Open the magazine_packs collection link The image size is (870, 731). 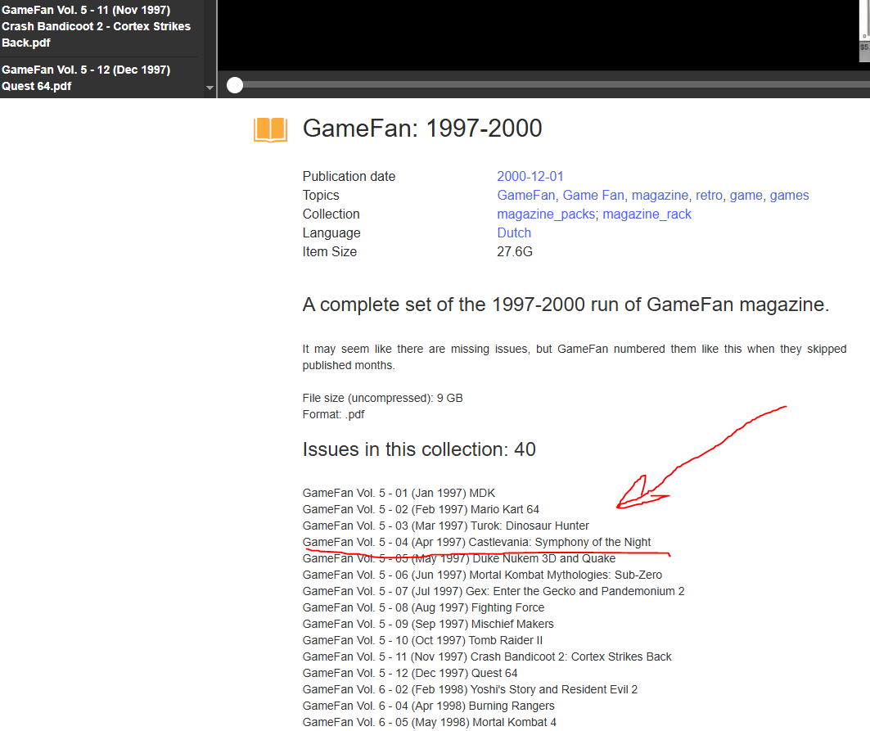point(546,214)
